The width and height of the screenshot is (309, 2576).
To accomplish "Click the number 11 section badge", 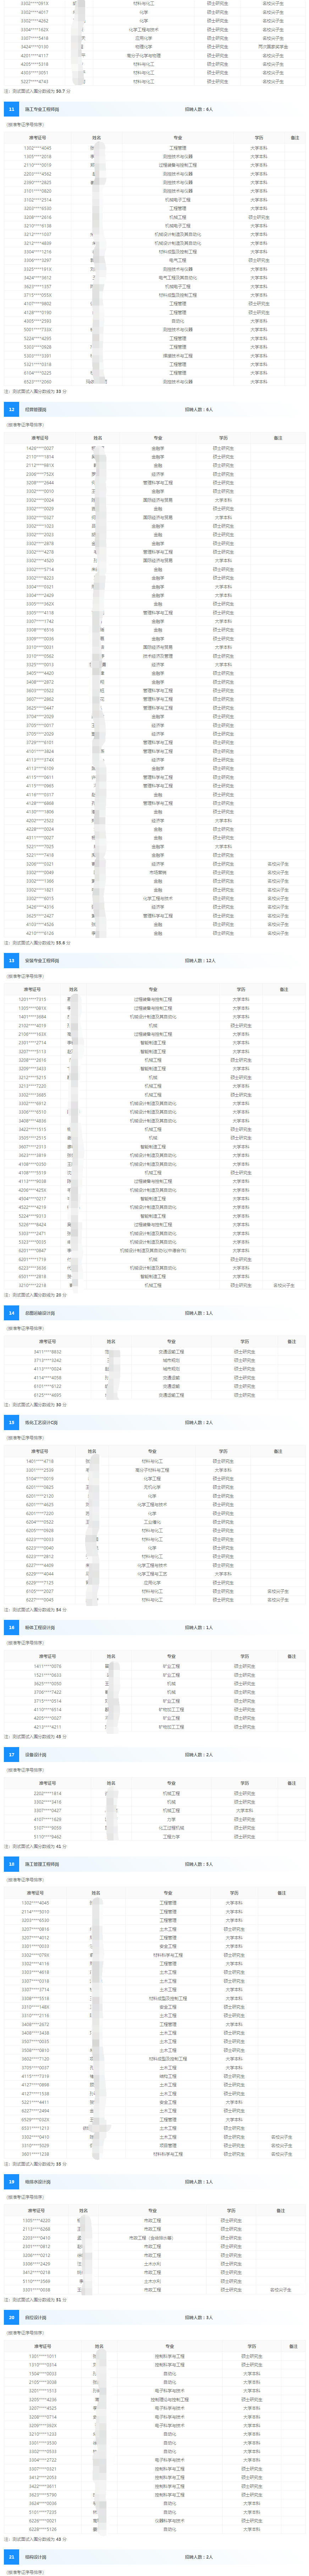I will tap(11, 109).
